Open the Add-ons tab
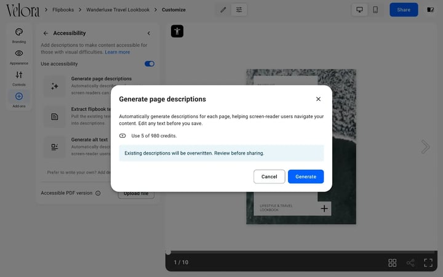This screenshot has height=277, width=443. tap(19, 100)
